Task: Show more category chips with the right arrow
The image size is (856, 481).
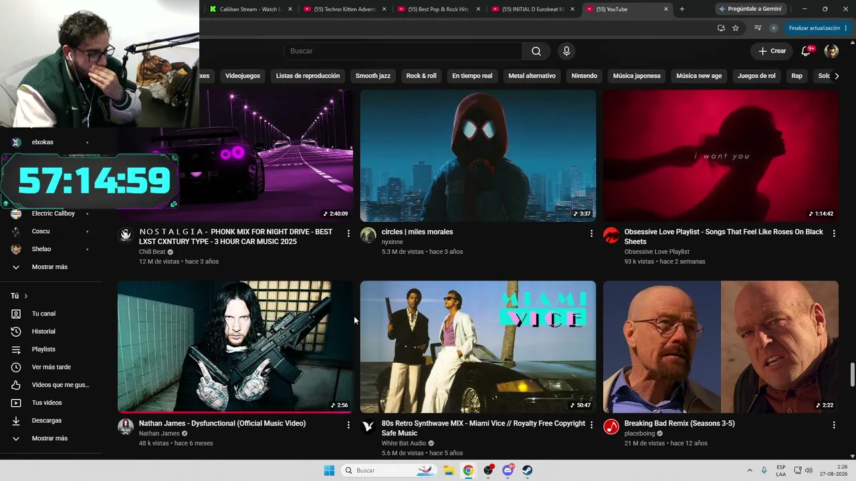Action: 837,76
